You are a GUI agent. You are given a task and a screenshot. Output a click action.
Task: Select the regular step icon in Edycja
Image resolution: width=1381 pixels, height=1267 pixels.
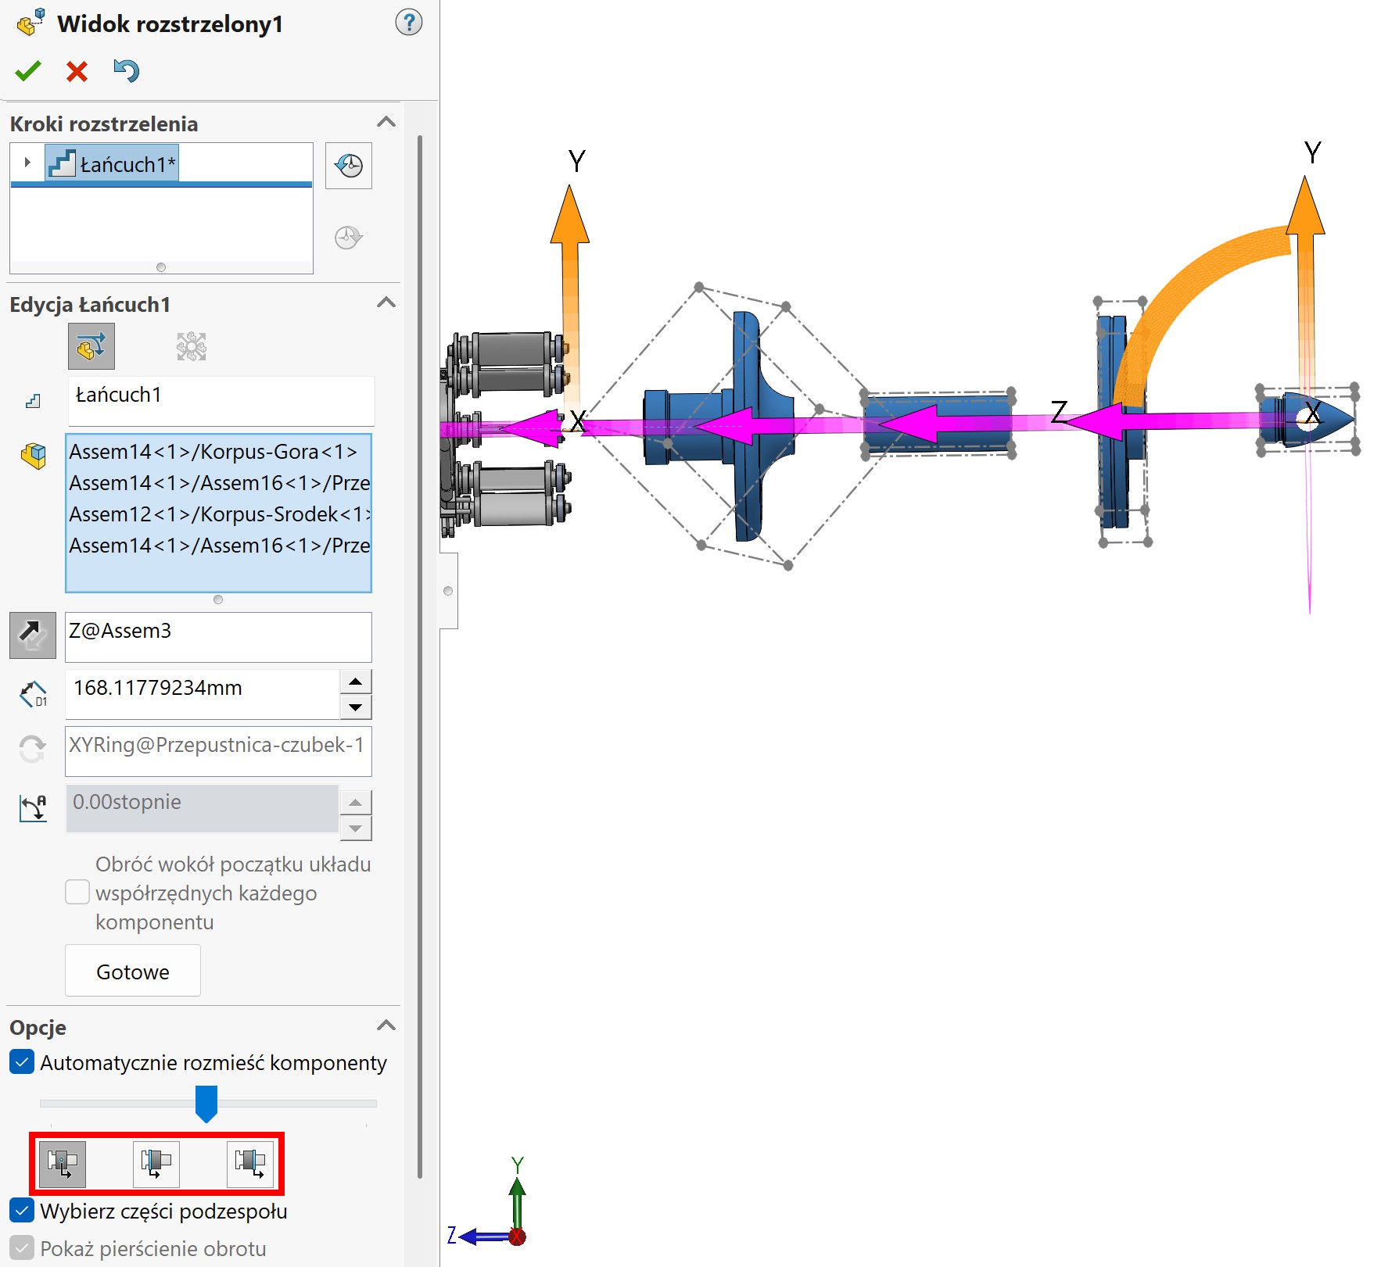point(91,346)
